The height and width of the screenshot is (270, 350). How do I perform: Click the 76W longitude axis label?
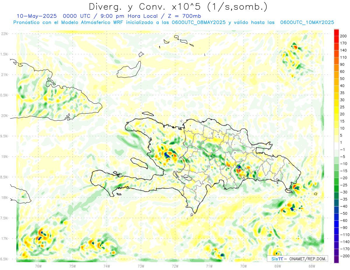click(x=38, y=266)
